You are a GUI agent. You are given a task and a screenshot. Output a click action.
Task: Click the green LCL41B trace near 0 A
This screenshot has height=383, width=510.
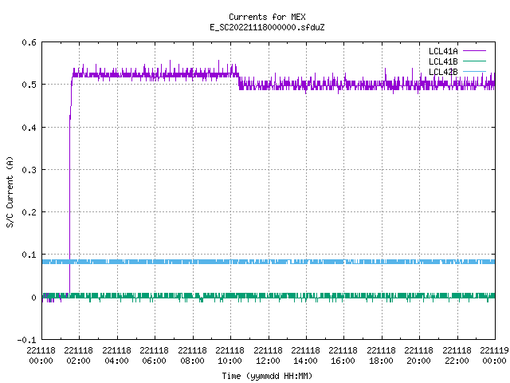coord(269,296)
